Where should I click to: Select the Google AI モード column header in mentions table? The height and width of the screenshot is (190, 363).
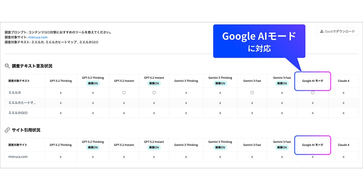point(312,81)
